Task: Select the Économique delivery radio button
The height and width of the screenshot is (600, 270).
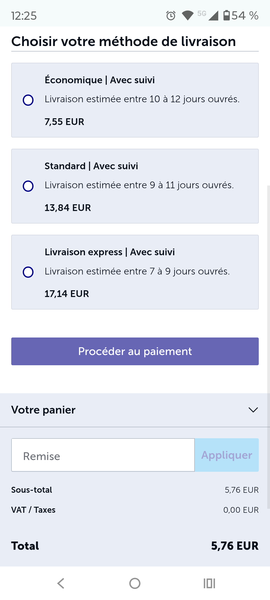Action: [28, 100]
